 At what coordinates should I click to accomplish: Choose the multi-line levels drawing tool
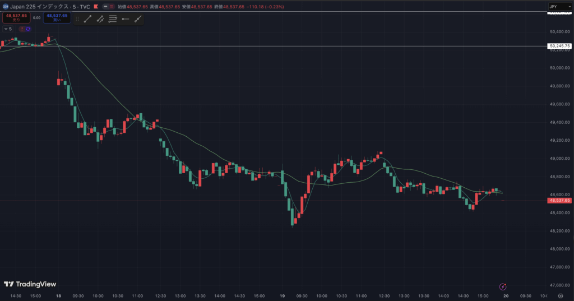113,18
